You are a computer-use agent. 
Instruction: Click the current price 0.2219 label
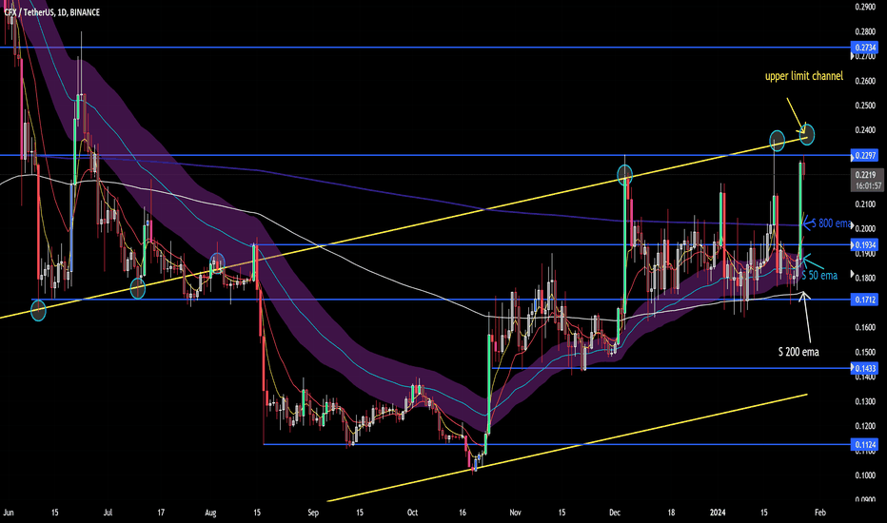(x=865, y=175)
